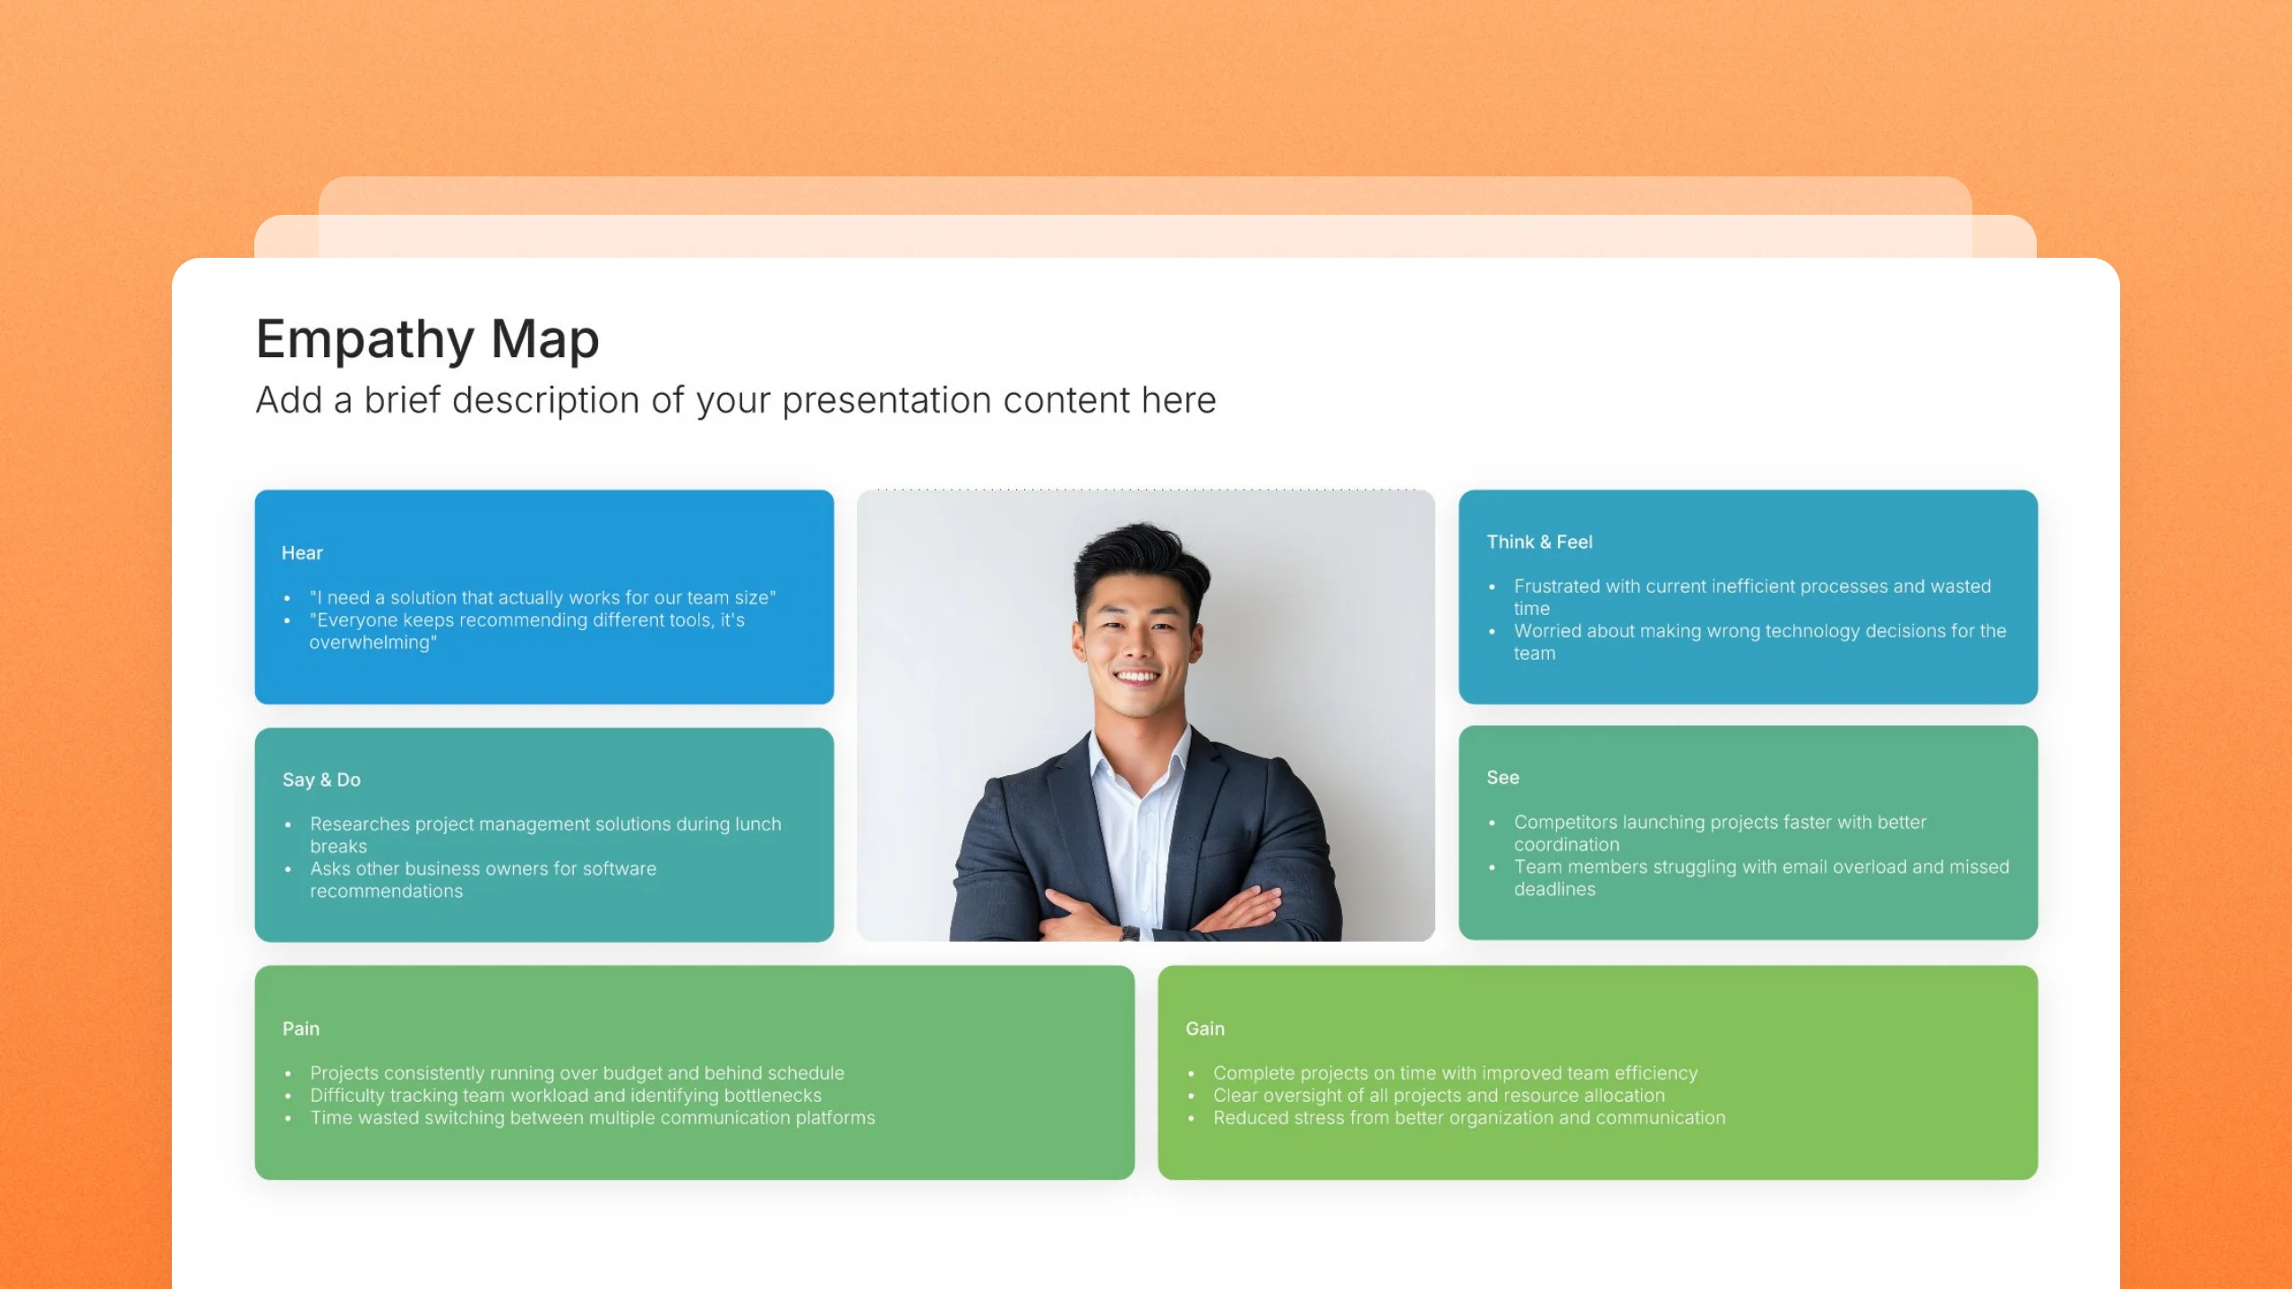
Task: Click 'Everyone keeps recommending different tools' bullet
Action: pos(527,631)
